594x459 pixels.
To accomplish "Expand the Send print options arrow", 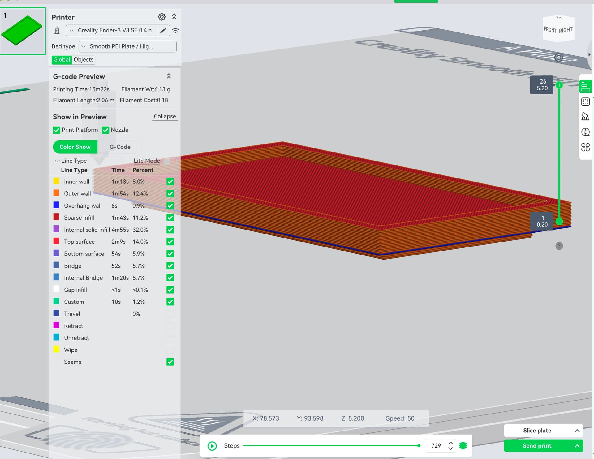I will tap(577, 446).
